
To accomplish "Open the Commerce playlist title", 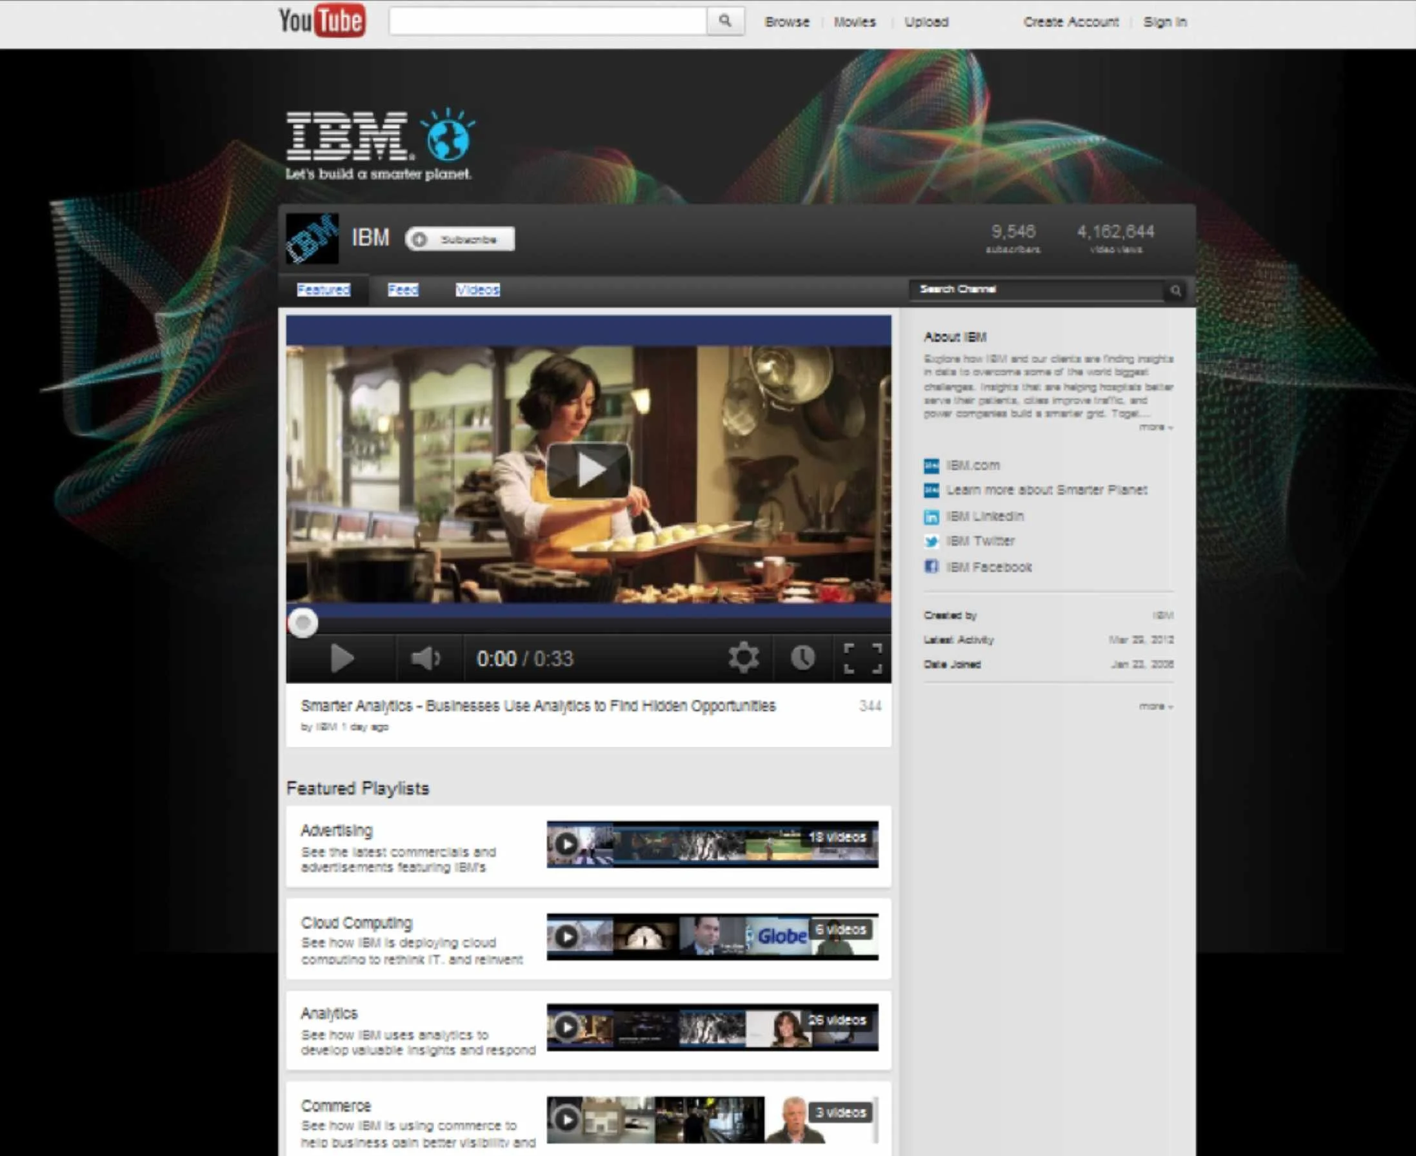I will 336,1106.
